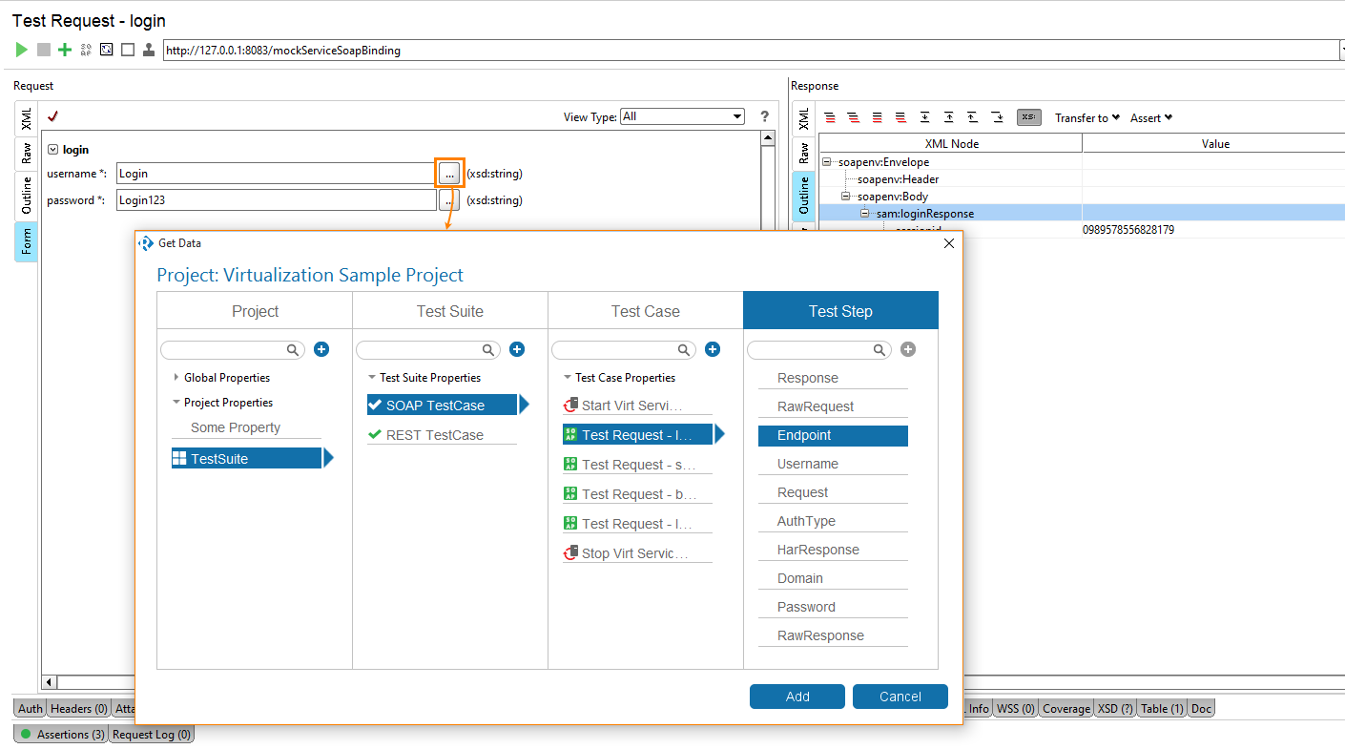Toggle the validation checkmark above the login form
Viewport: 1345px width, 749px height.
[x=53, y=116]
